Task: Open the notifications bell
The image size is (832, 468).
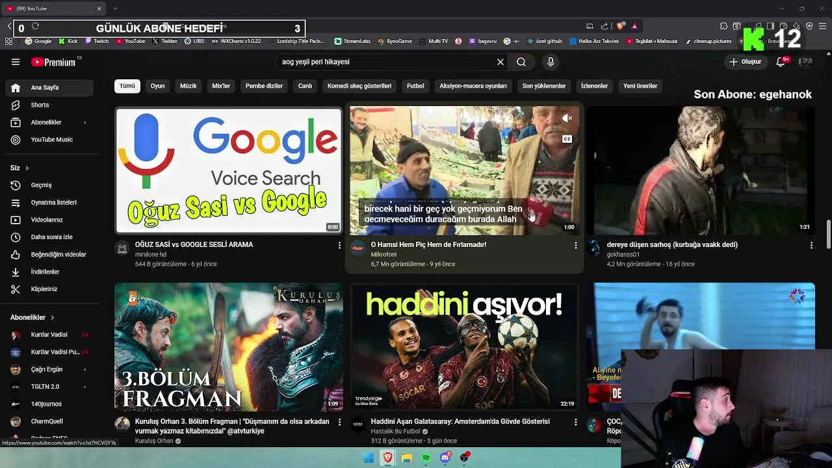Action: [782, 62]
